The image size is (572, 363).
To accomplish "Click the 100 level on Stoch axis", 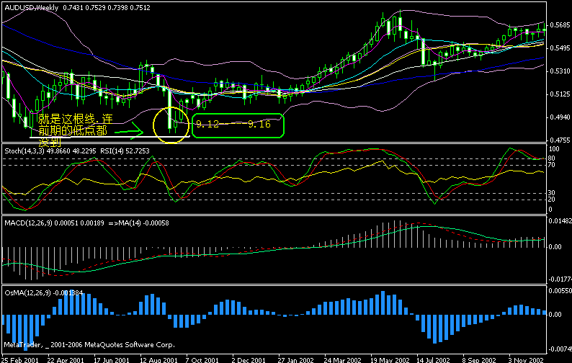I will coord(554,149).
